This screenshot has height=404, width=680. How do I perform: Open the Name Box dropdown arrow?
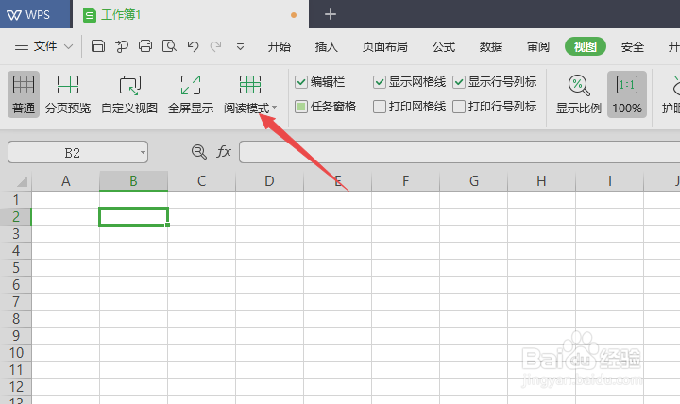coord(143,152)
